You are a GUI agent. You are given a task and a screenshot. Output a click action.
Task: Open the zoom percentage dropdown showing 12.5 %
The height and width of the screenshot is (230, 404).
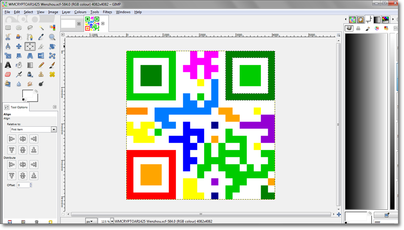point(112,221)
